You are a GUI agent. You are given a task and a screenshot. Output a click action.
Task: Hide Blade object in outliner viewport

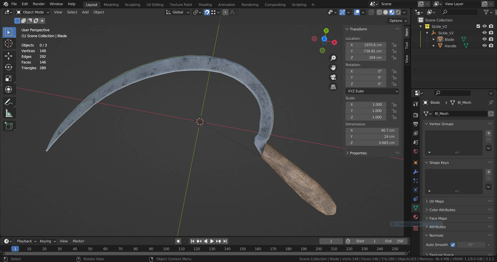click(485, 39)
